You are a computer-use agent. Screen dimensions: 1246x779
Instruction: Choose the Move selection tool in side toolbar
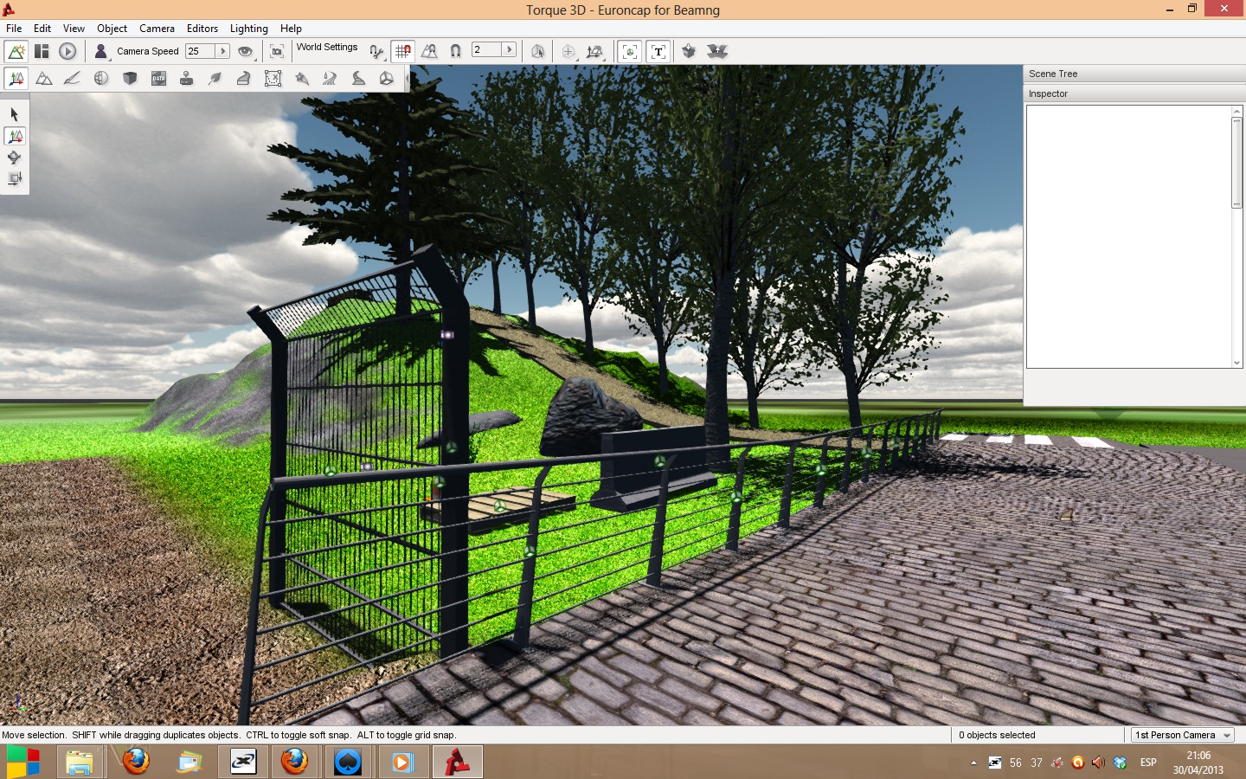[x=15, y=136]
